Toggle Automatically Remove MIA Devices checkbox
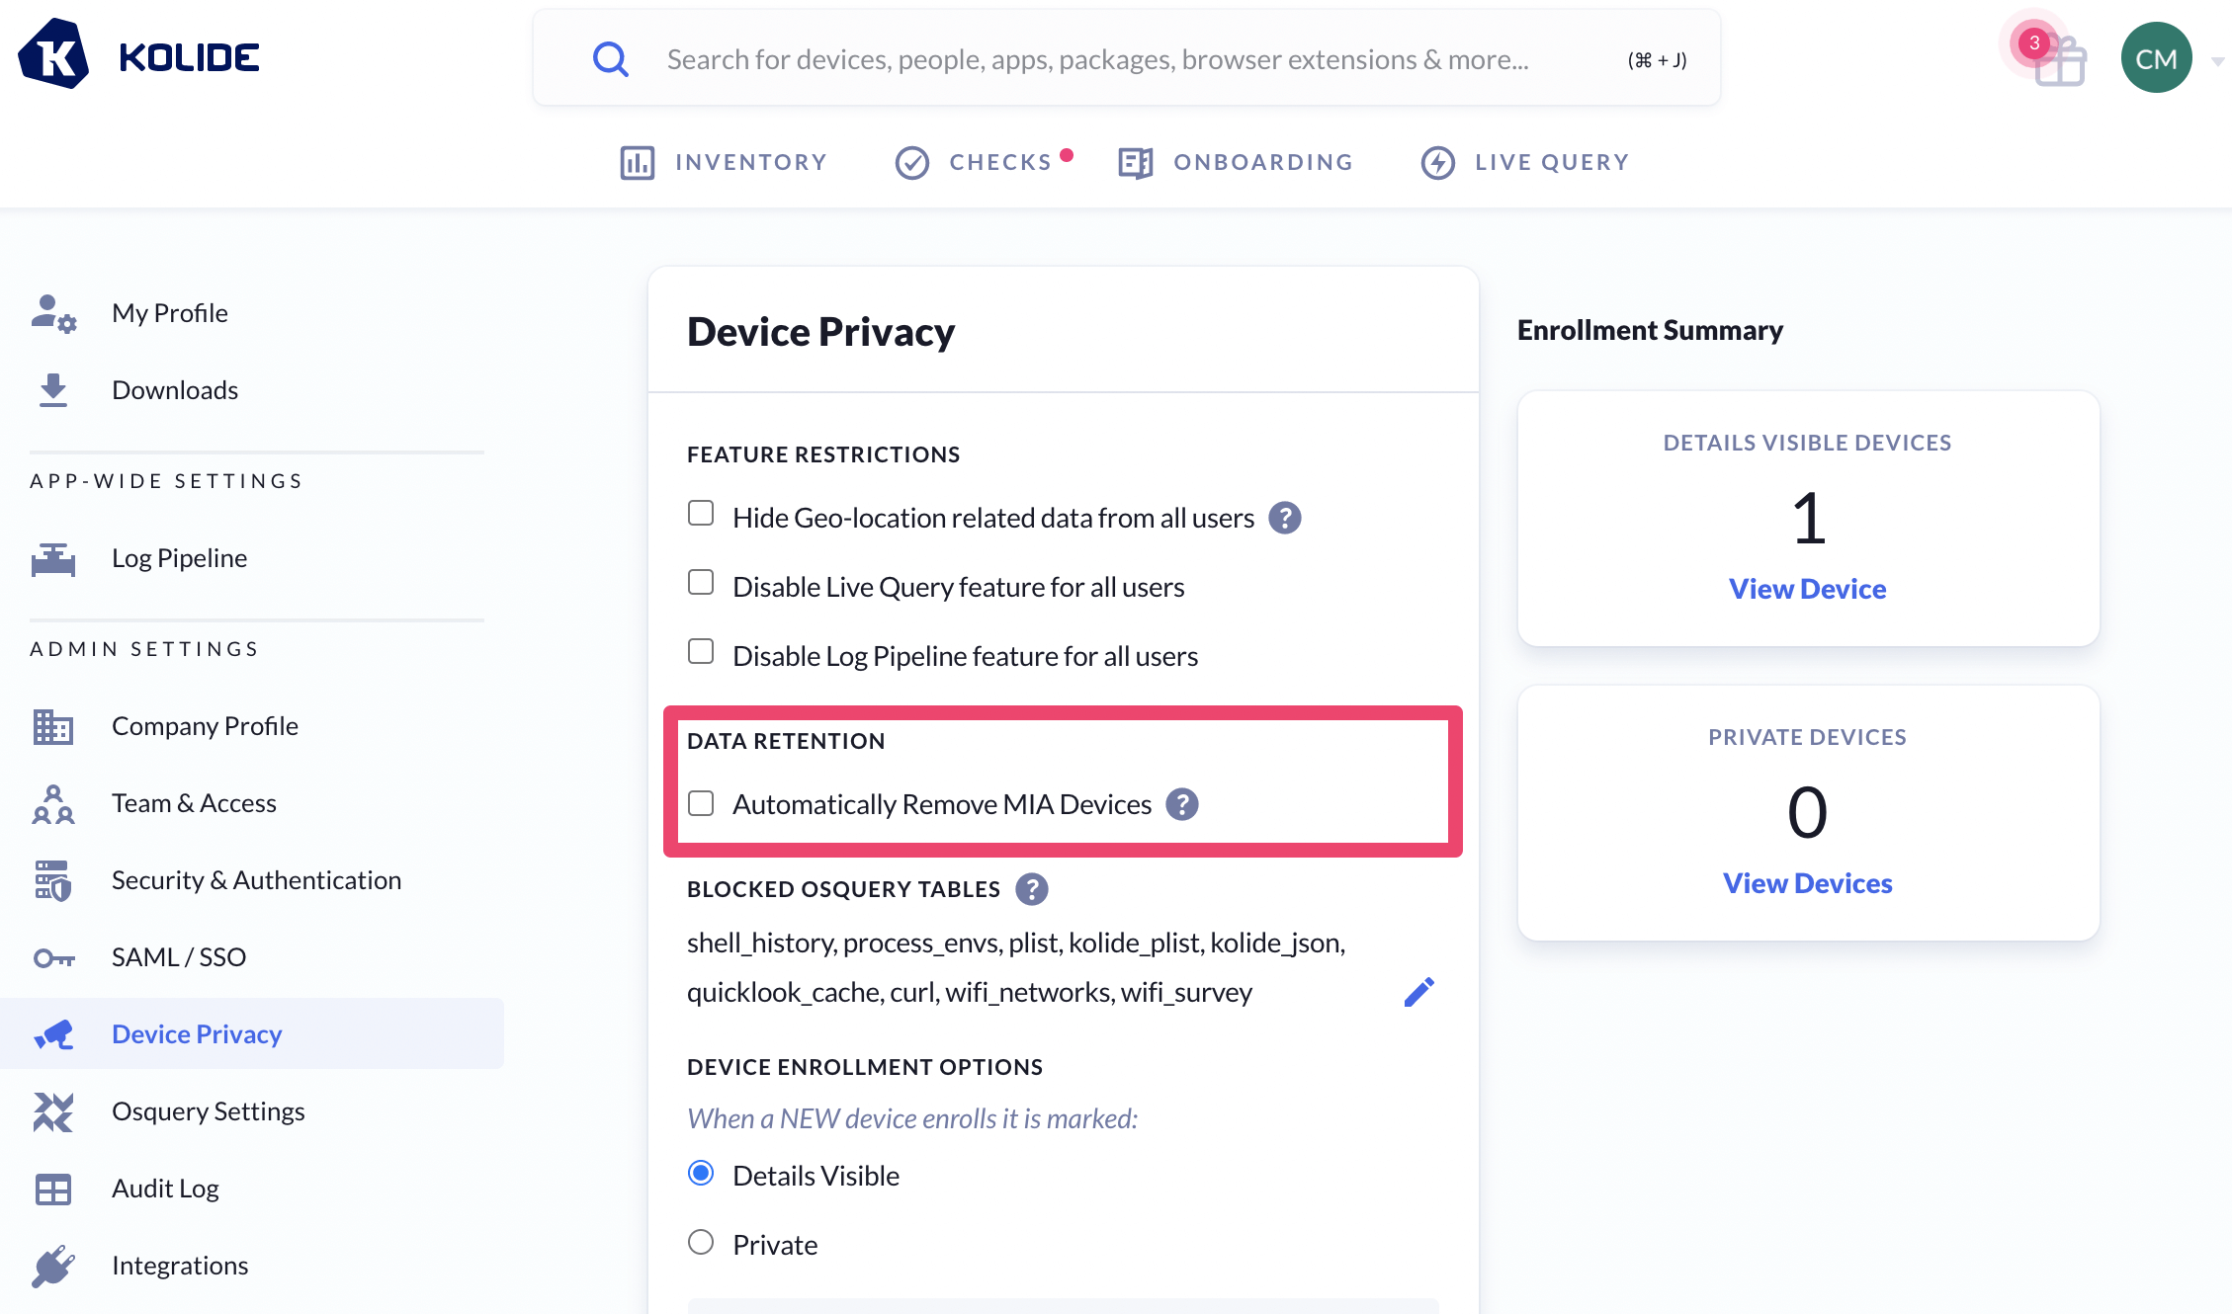 click(701, 803)
